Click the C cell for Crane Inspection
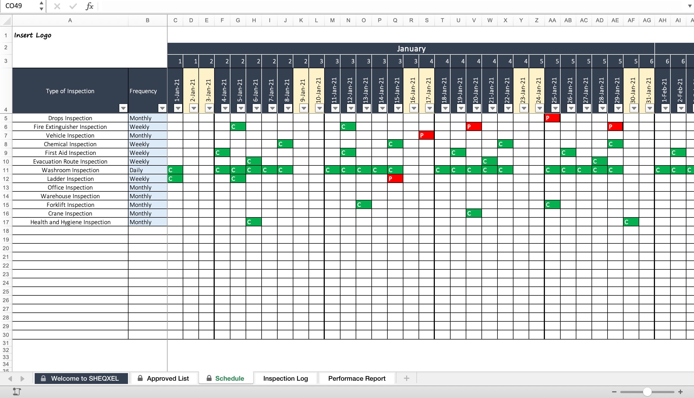 click(474, 214)
